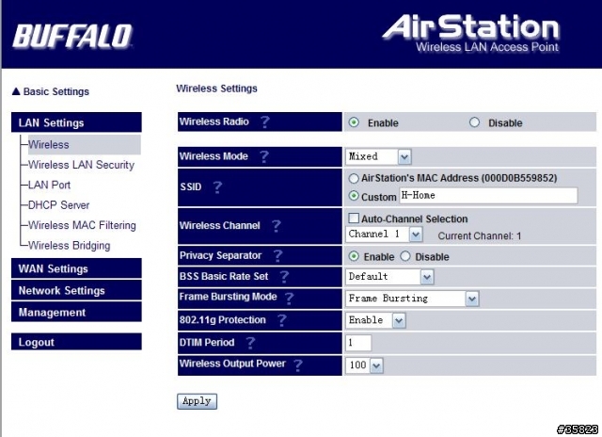Open Wireless MAC Filtering page

click(82, 225)
